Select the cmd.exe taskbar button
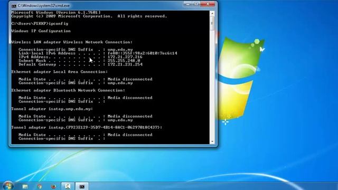The image size is (338, 190). click(x=82, y=186)
